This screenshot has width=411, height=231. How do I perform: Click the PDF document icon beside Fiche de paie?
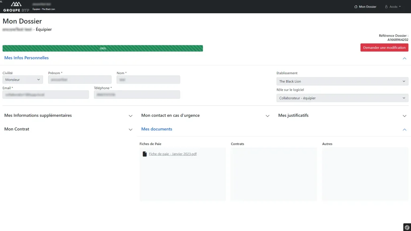[x=144, y=154]
